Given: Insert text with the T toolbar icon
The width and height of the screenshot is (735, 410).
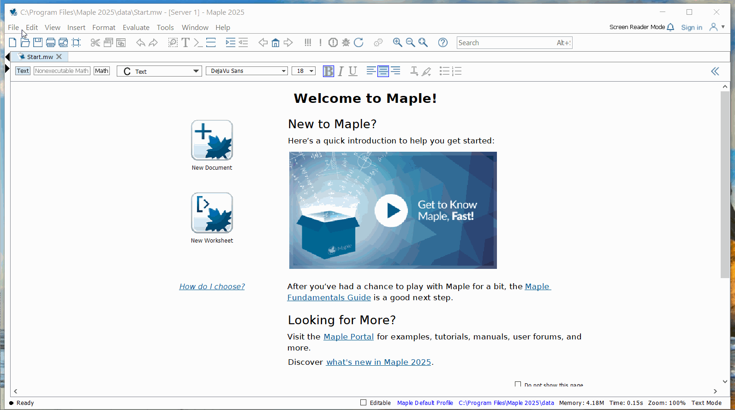Looking at the screenshot, I should tap(185, 43).
